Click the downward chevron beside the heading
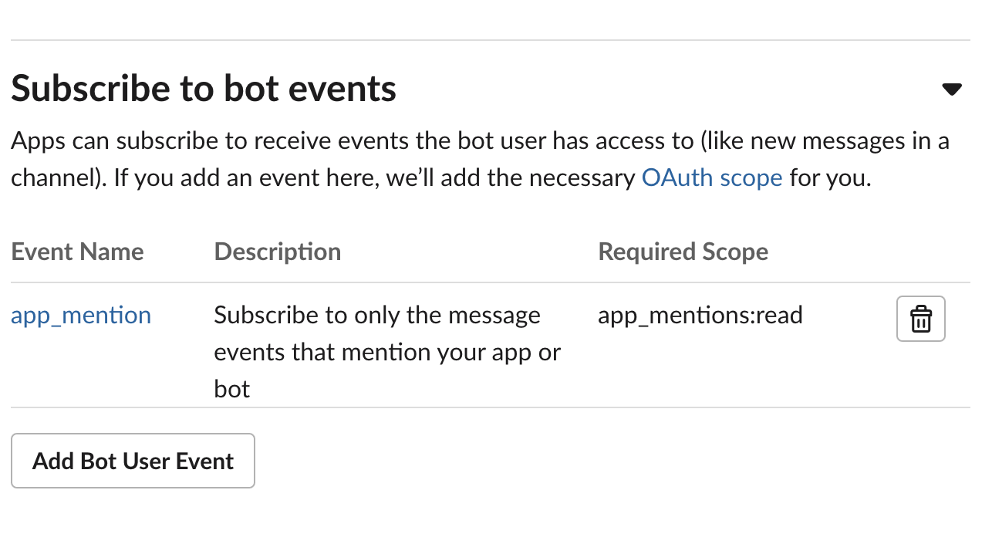992x534 pixels. pos(952,90)
